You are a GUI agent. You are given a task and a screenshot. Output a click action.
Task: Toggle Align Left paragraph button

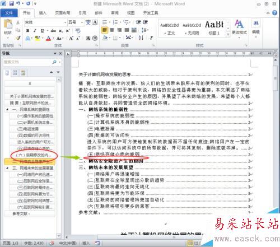coord(105,30)
